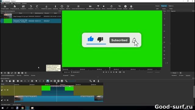Toggle the highlighted snapping magnet button
195x110 pixels.
coord(48,81)
